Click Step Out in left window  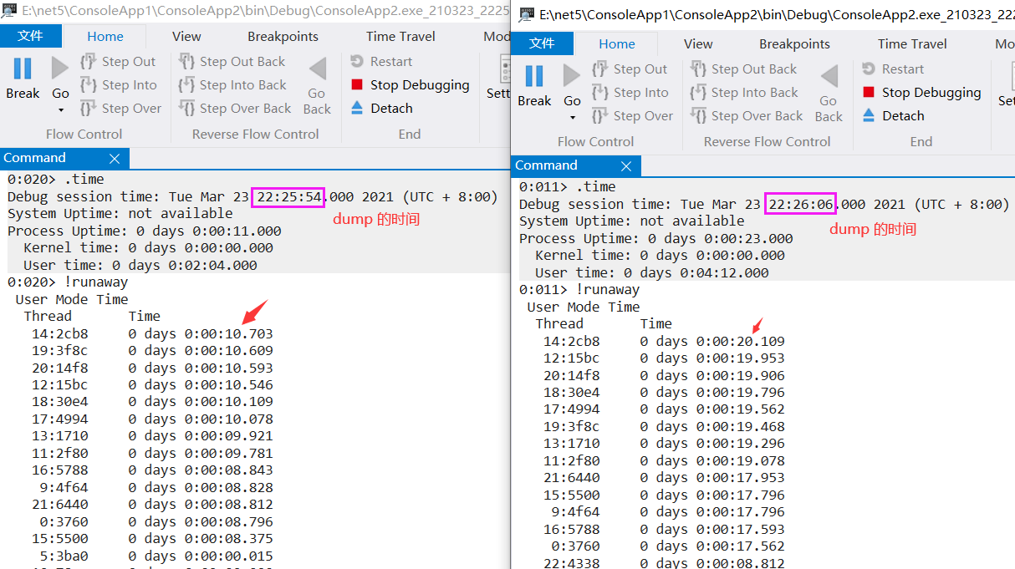tap(118, 62)
